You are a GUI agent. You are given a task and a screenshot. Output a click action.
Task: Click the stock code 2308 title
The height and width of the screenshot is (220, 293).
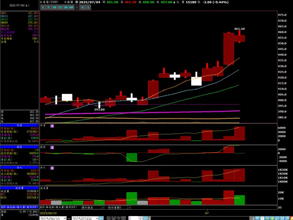49,2
